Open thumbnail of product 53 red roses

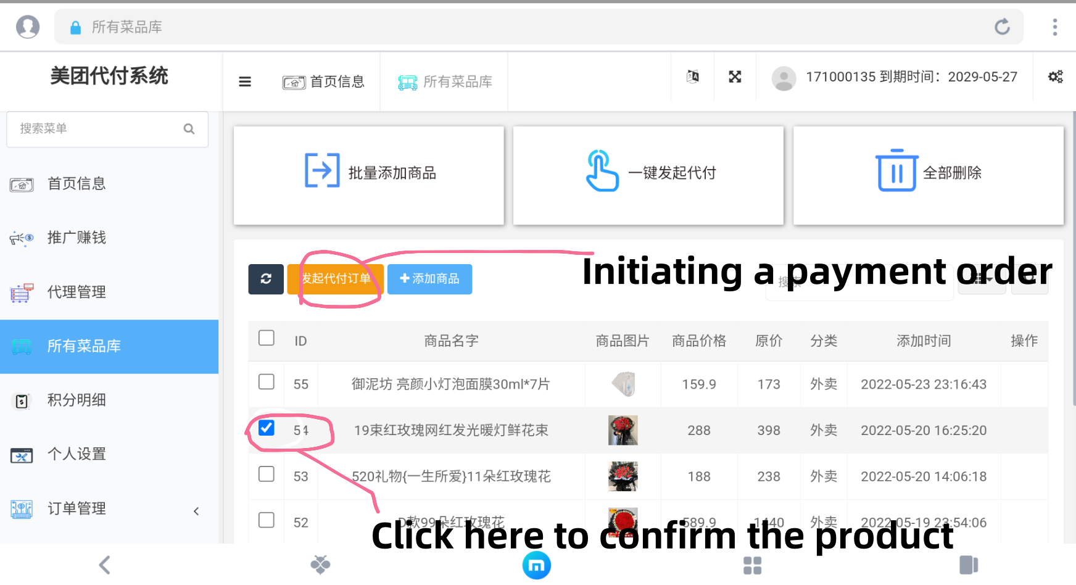pos(623,476)
